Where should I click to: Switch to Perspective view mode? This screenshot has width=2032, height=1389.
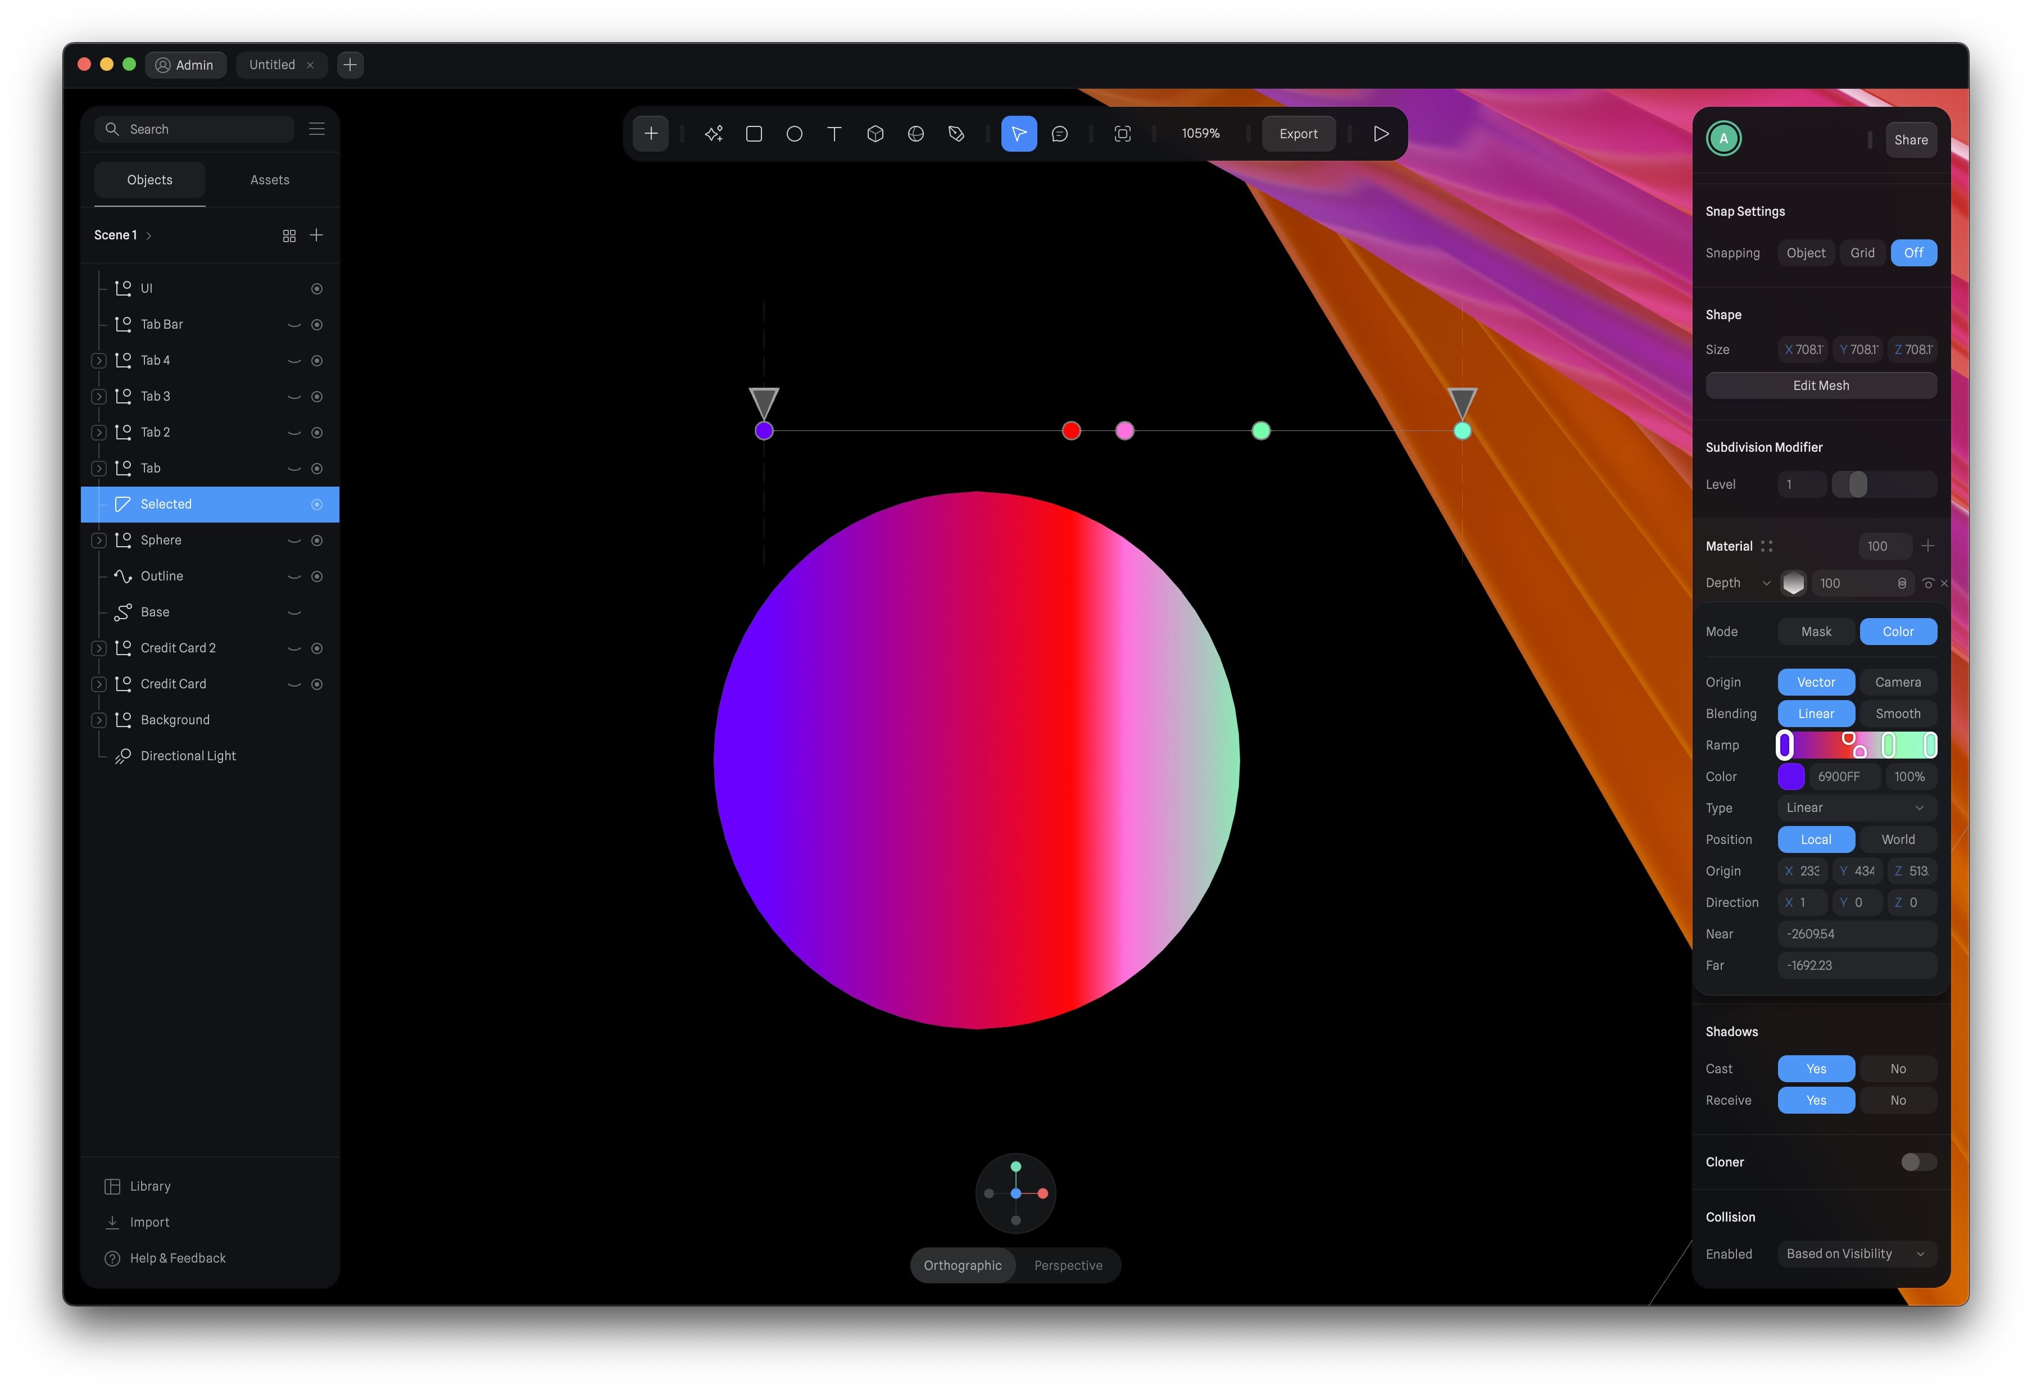tap(1068, 1265)
